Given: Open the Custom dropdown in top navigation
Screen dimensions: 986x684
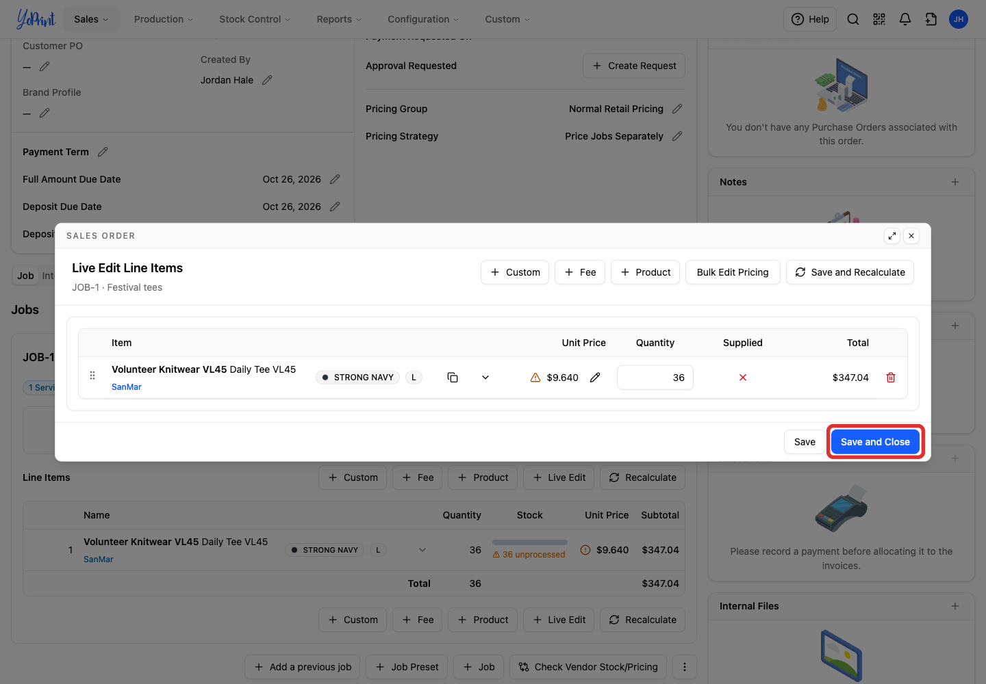Looking at the screenshot, I should (507, 19).
